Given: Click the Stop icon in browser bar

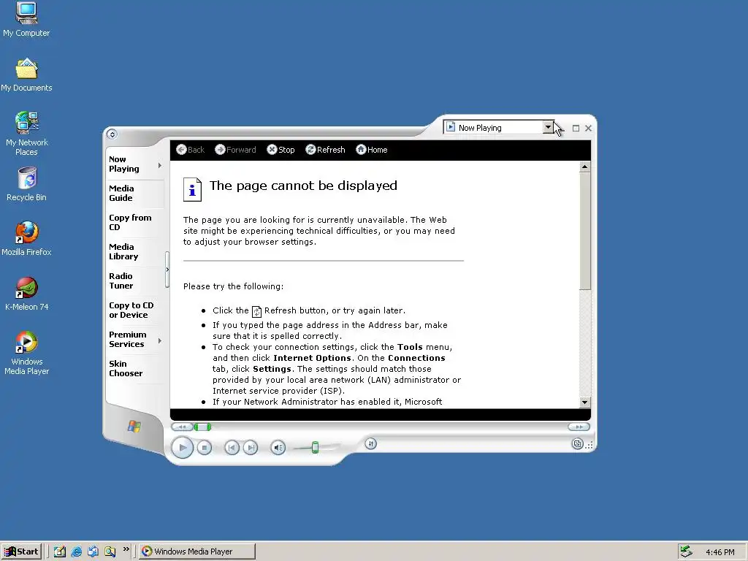Looking at the screenshot, I should (x=272, y=150).
